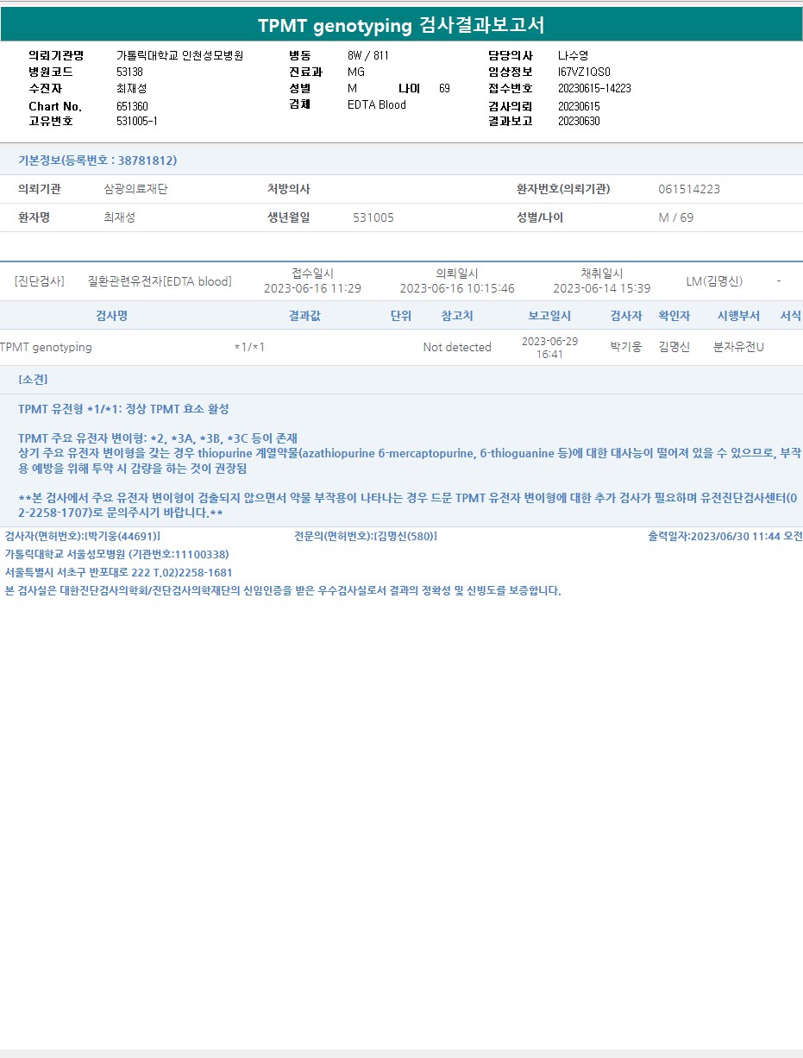Click report time '2023-06-29 16:41'

[x=549, y=348]
